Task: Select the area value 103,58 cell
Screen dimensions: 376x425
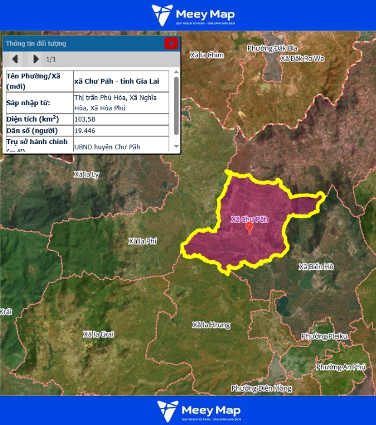Action: 121,119
